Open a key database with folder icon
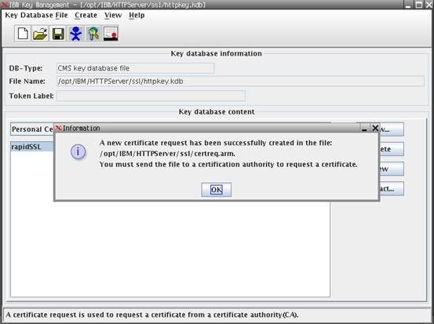 tap(40, 34)
